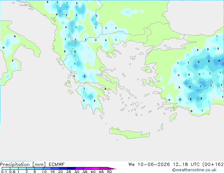
Task: Click the '25' legend label
Action: click(x=69, y=172)
